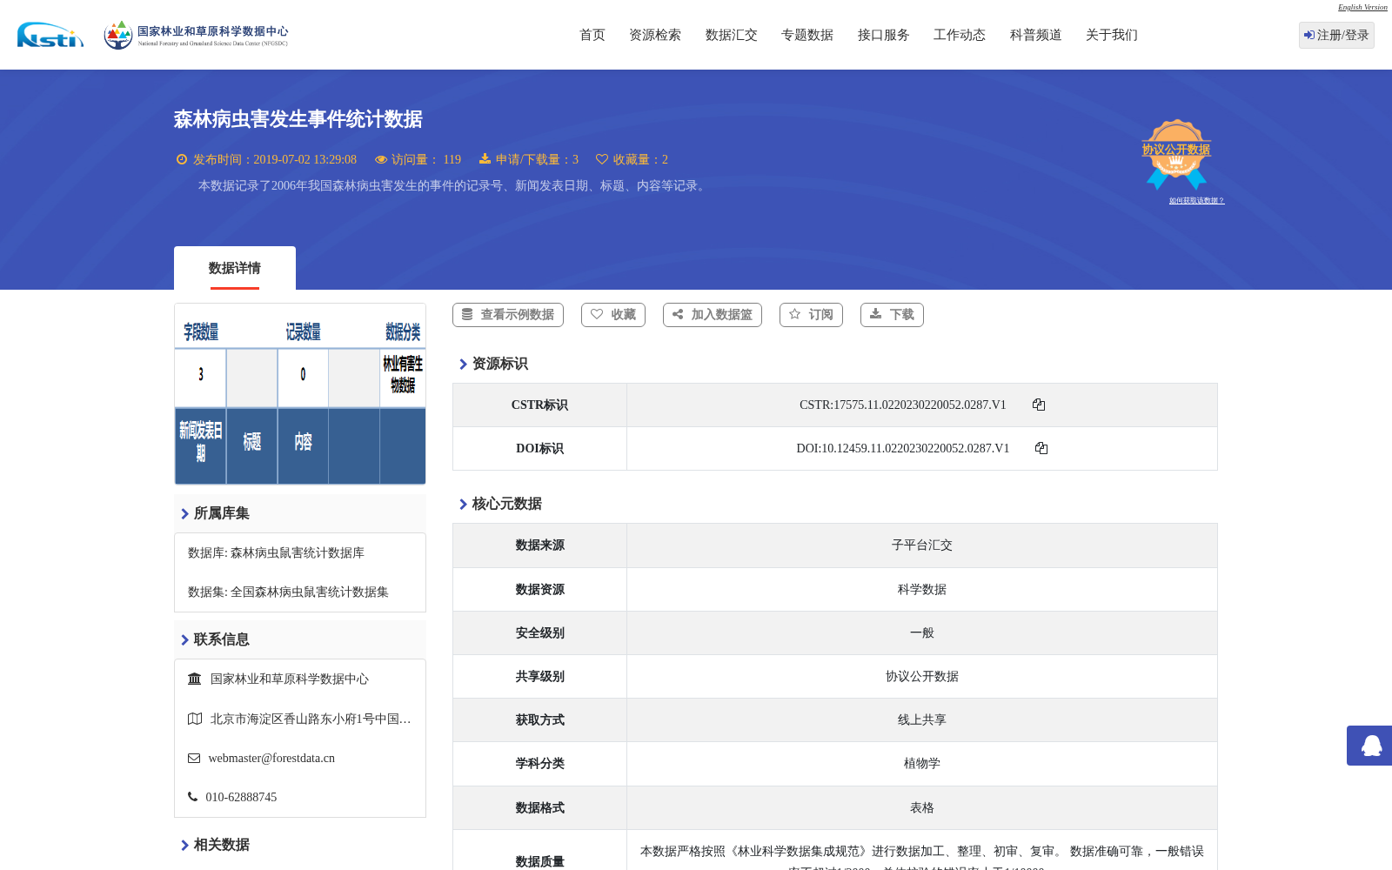
Task: Open 首页 in the navigation menu
Action: [x=592, y=35]
